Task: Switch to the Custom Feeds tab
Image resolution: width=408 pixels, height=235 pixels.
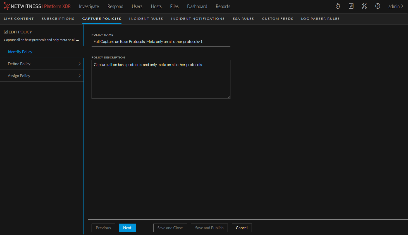Action: click(278, 19)
